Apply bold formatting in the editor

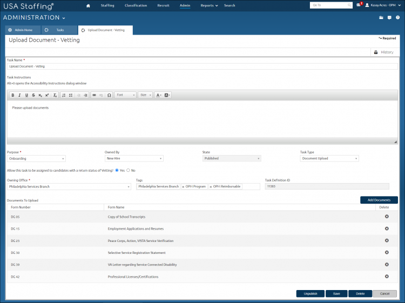click(13, 95)
